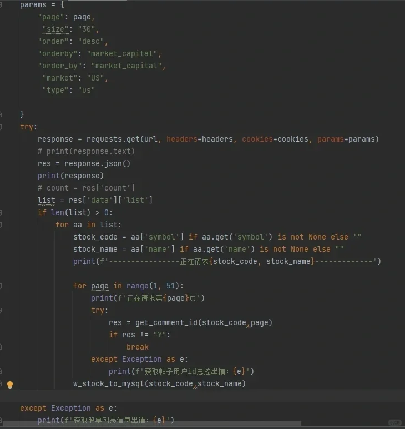Click 'symbol' inside aa['symbol']

161,237
